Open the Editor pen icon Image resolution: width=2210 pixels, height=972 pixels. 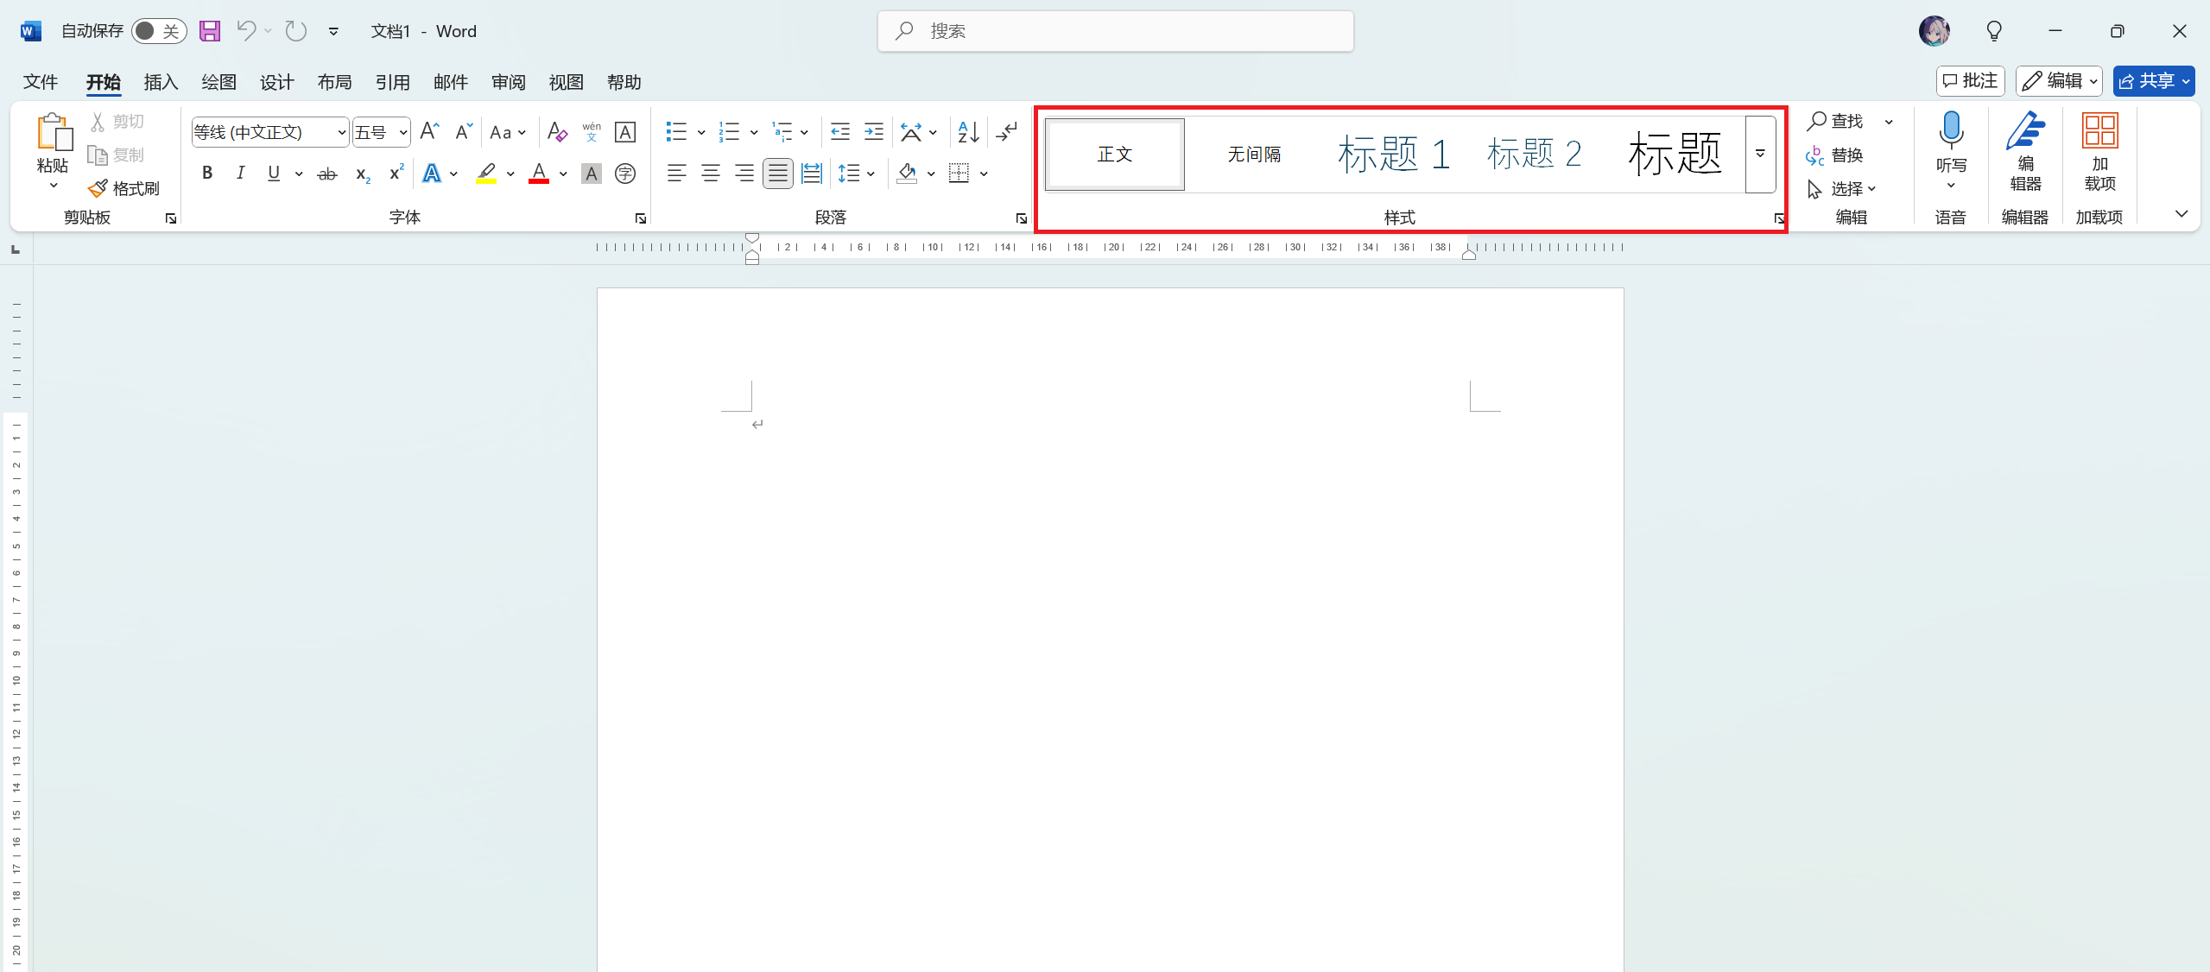point(2025,131)
